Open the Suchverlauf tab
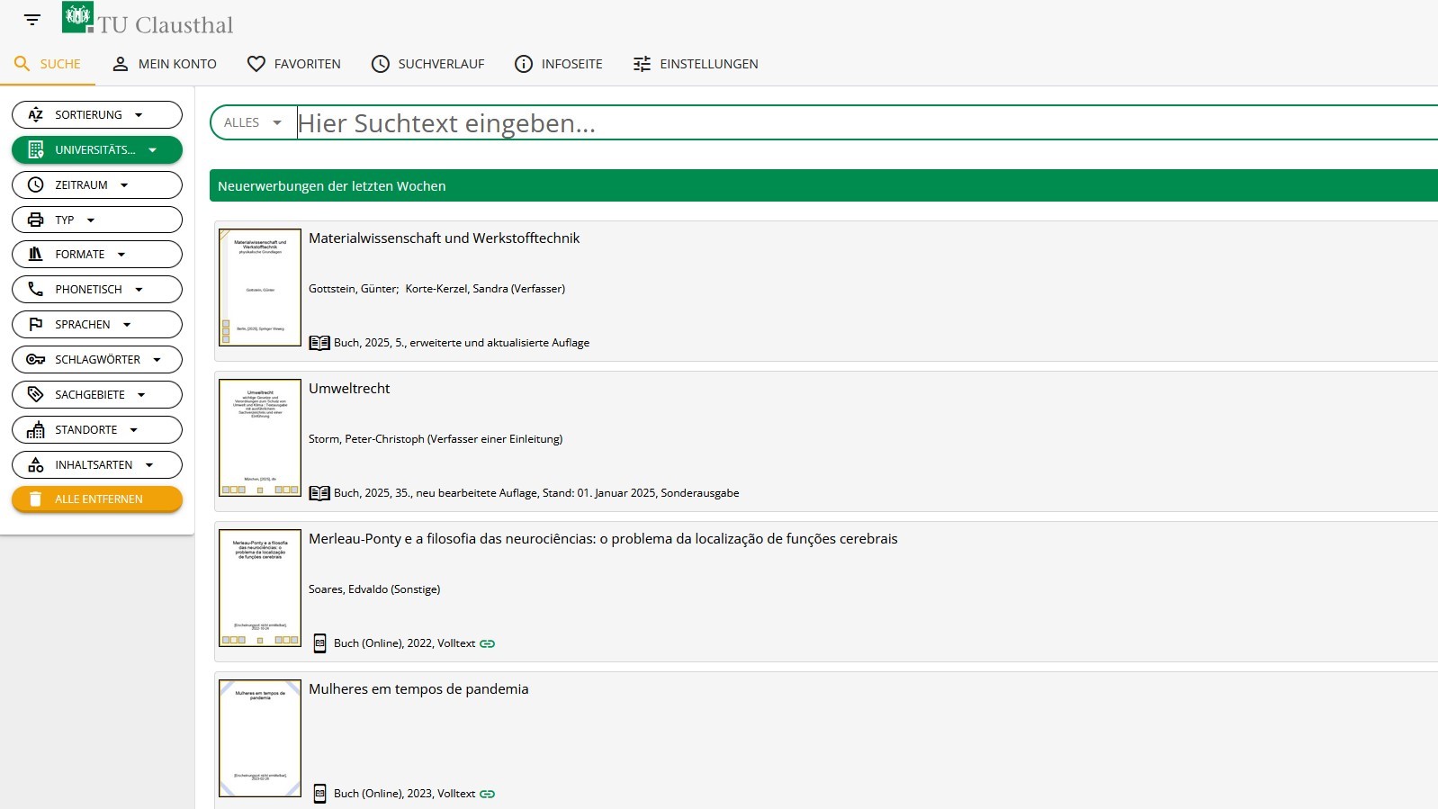 pos(428,64)
